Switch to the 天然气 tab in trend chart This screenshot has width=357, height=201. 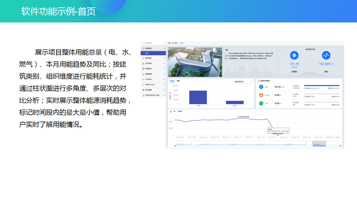pos(180,111)
